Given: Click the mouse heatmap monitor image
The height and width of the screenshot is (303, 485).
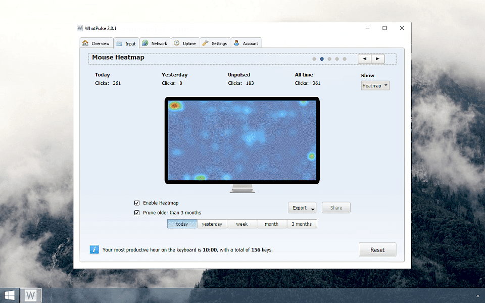Looking at the screenshot, I should [242, 145].
